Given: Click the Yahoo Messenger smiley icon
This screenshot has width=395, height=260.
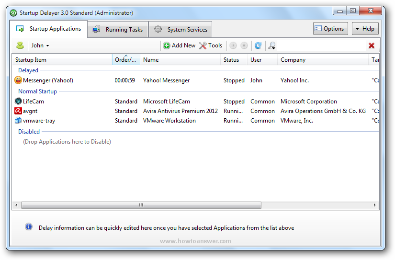Looking at the screenshot, I should (x=18, y=80).
